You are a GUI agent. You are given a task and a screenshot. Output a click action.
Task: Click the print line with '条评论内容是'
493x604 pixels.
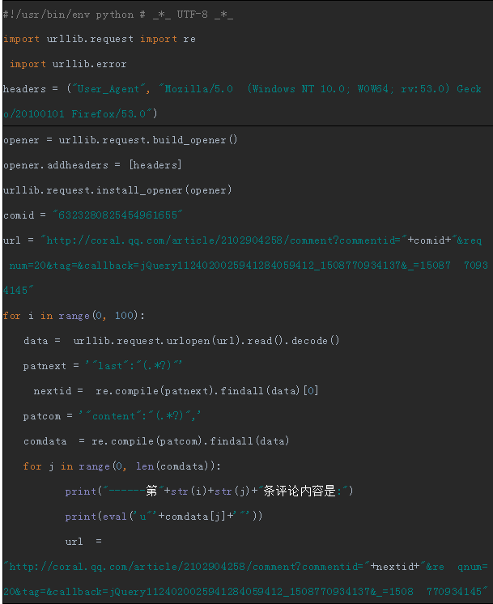209,491
